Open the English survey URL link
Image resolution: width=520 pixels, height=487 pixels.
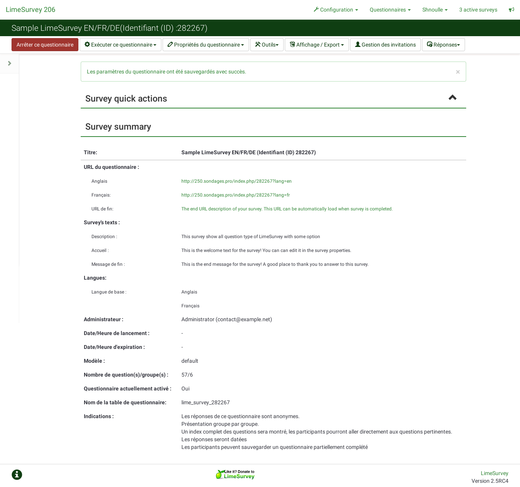(236, 181)
